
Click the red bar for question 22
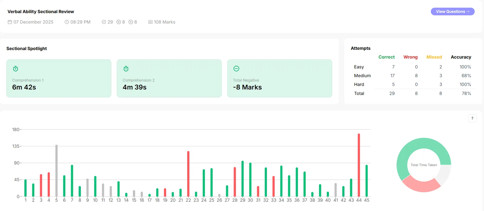click(188, 174)
